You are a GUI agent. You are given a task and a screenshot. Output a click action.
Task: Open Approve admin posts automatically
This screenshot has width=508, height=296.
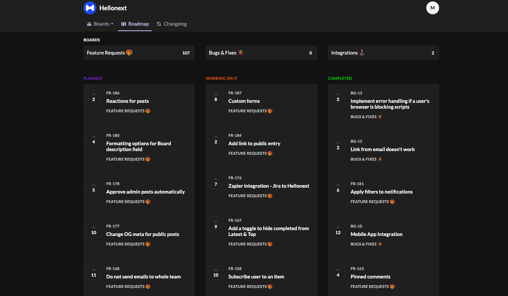pyautogui.click(x=146, y=192)
